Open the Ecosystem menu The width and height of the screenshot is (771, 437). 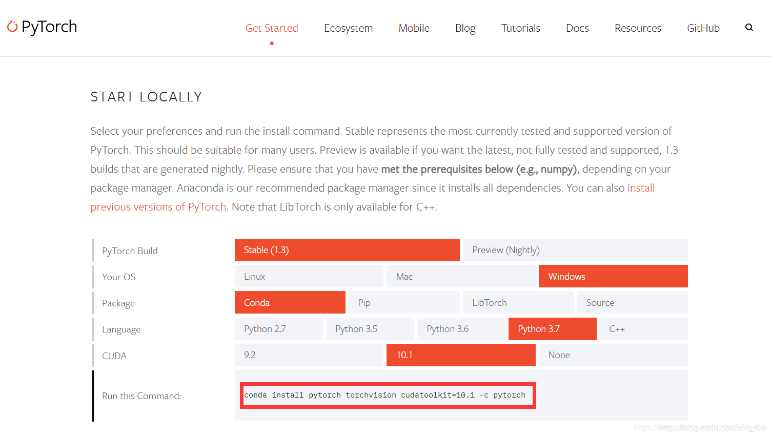tap(348, 28)
